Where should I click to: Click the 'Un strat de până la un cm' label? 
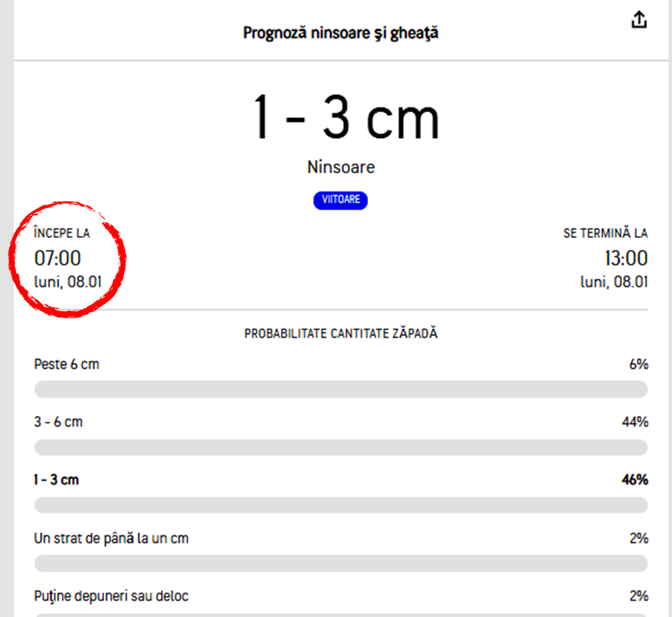click(x=111, y=538)
